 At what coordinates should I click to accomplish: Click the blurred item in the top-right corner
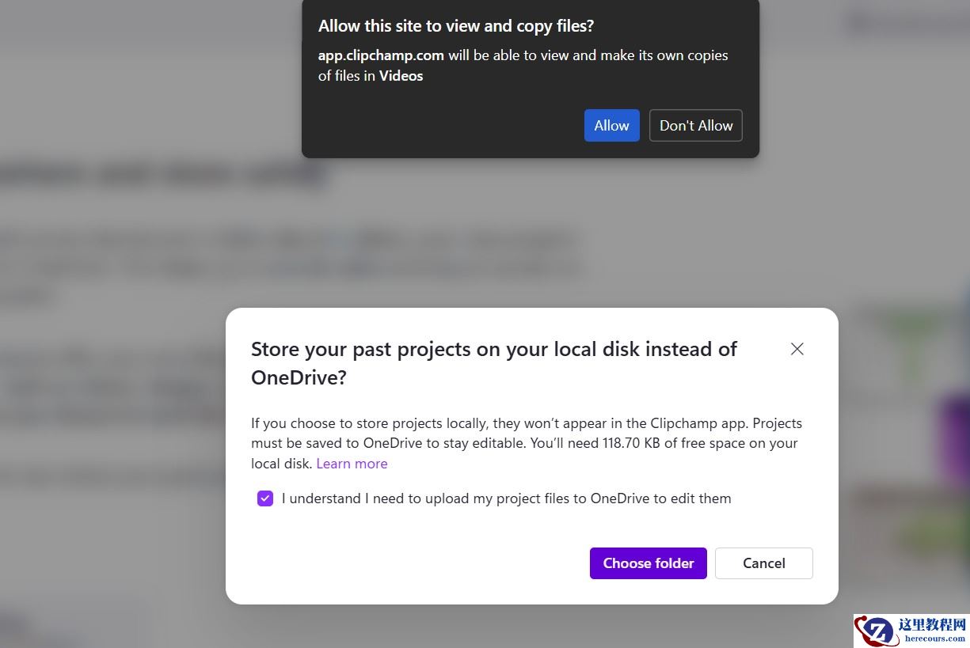click(x=903, y=24)
